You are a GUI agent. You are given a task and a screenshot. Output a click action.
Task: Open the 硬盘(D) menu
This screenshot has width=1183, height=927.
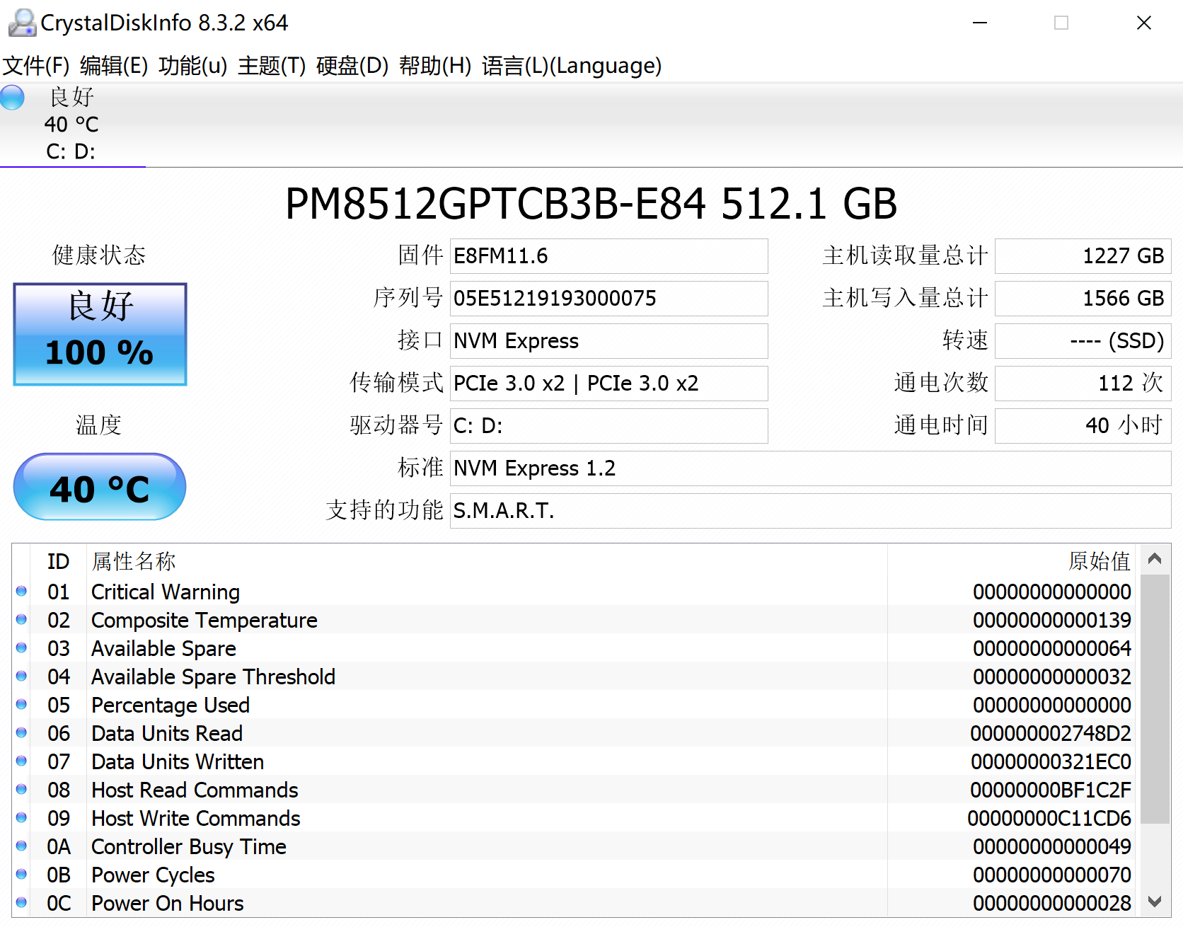click(352, 66)
